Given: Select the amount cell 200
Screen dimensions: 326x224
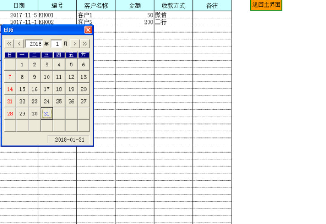Looking at the screenshot, I should [135, 22].
